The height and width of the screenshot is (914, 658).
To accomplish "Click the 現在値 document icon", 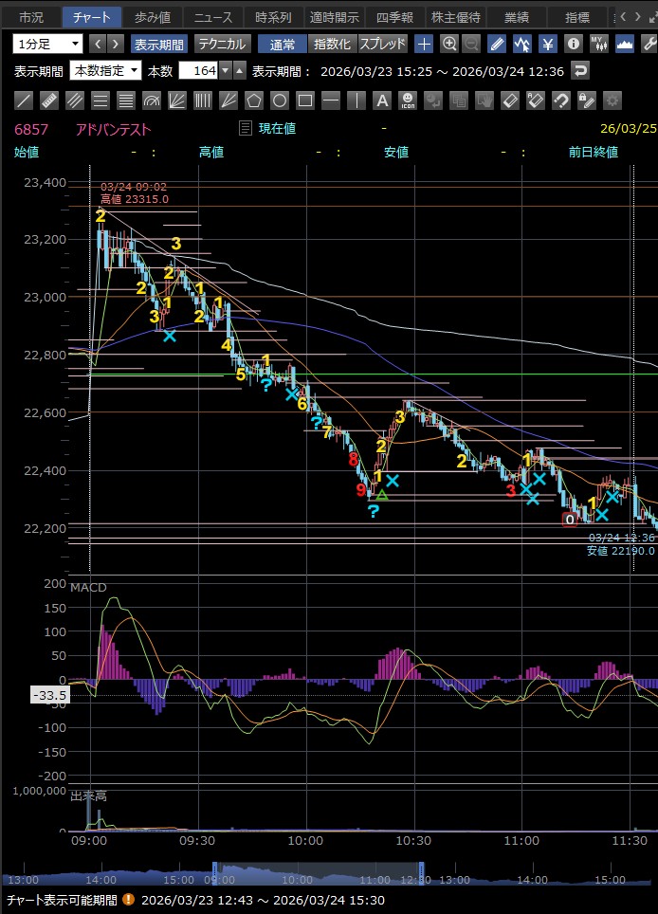I will (x=246, y=128).
